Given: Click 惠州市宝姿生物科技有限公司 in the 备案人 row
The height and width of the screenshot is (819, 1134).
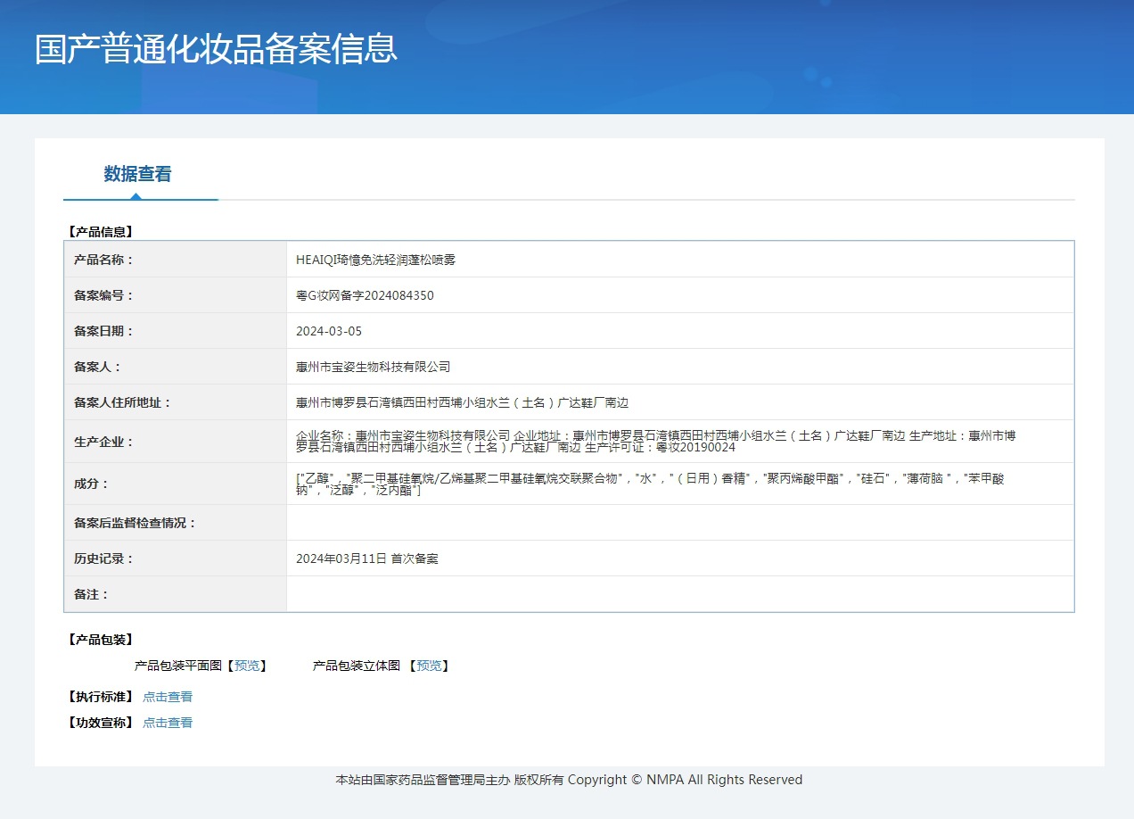Looking at the screenshot, I should [x=374, y=367].
